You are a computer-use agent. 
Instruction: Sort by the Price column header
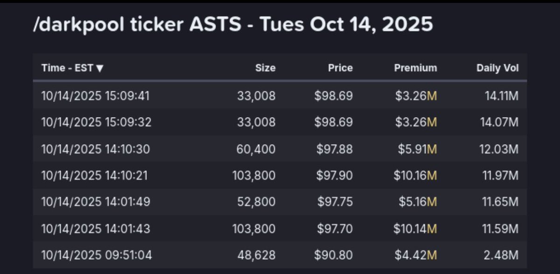340,68
